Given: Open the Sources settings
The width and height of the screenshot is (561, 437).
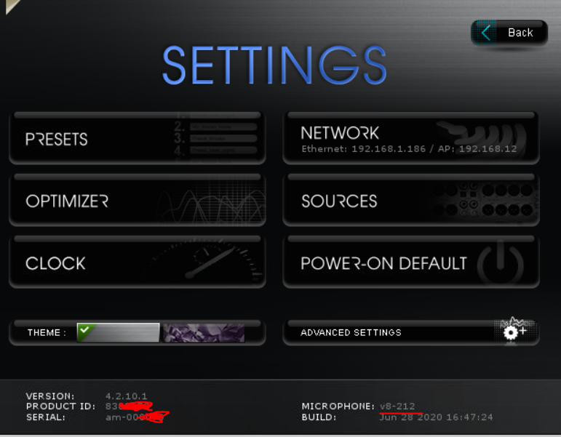Looking at the screenshot, I should click(410, 200).
